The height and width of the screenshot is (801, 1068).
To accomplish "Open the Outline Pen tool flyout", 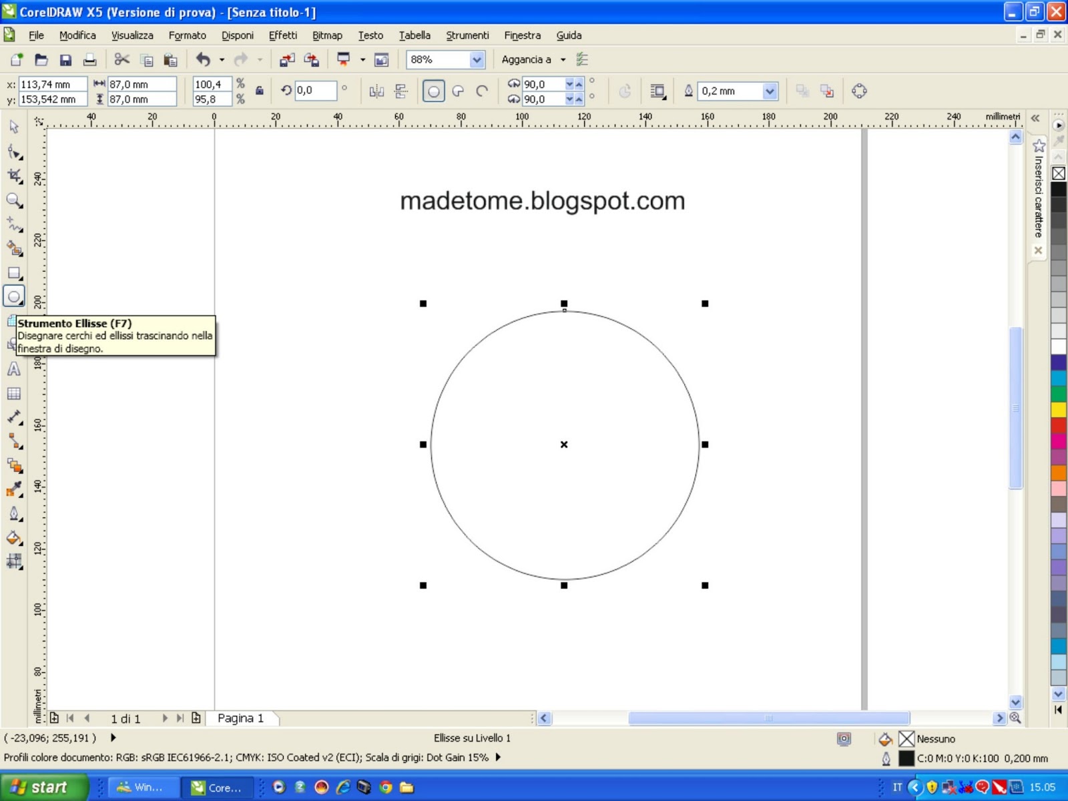I will coord(14,513).
